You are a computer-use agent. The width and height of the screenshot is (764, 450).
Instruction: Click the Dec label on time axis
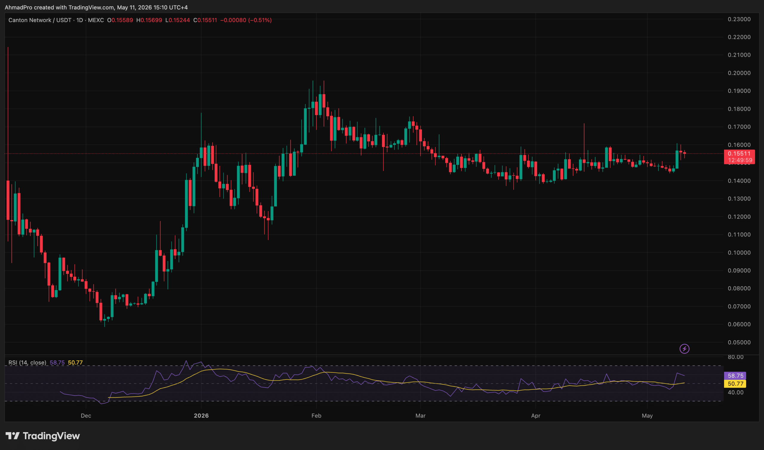point(86,415)
